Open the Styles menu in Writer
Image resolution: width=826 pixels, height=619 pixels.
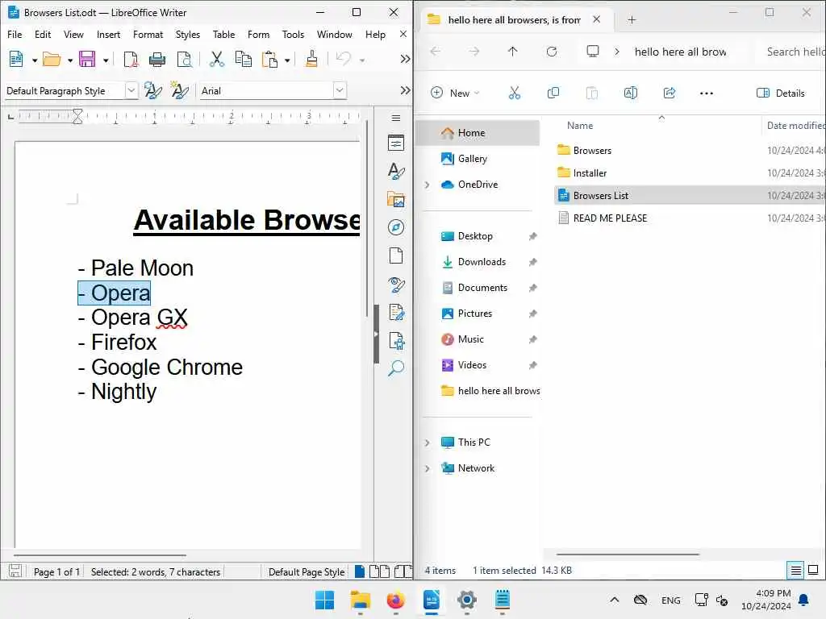(x=187, y=34)
